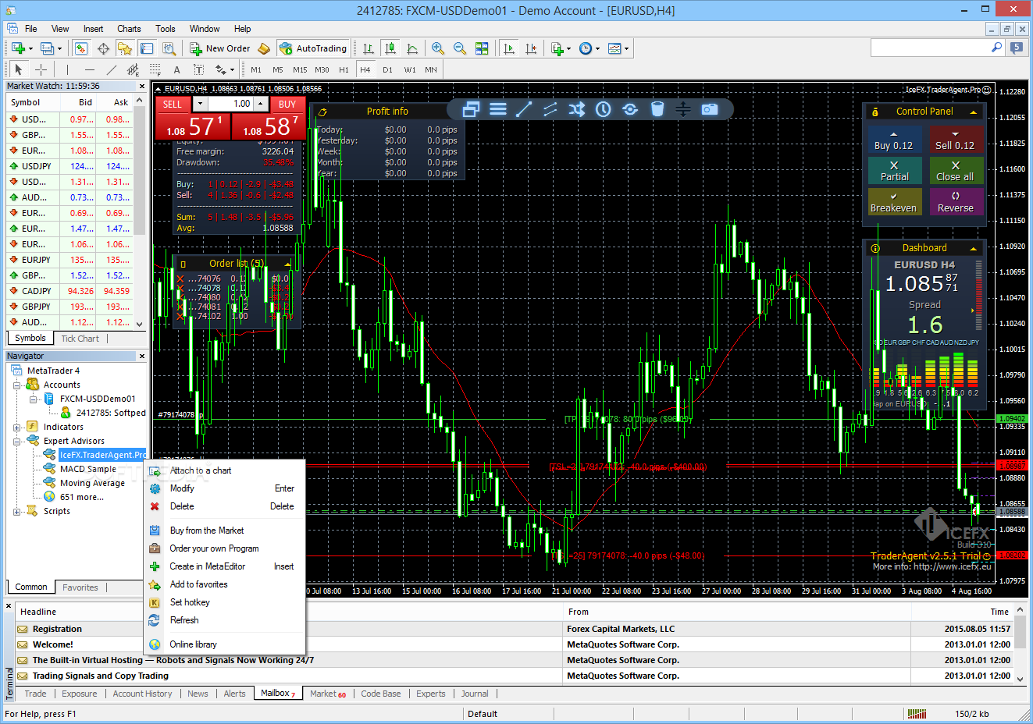Screen dimensions: 1033x724
Task: Select the CADJPY row in Market Watch
Action: tap(70, 291)
